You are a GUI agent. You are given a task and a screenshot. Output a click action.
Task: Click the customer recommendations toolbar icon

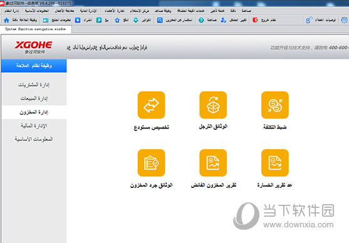click(309, 20)
